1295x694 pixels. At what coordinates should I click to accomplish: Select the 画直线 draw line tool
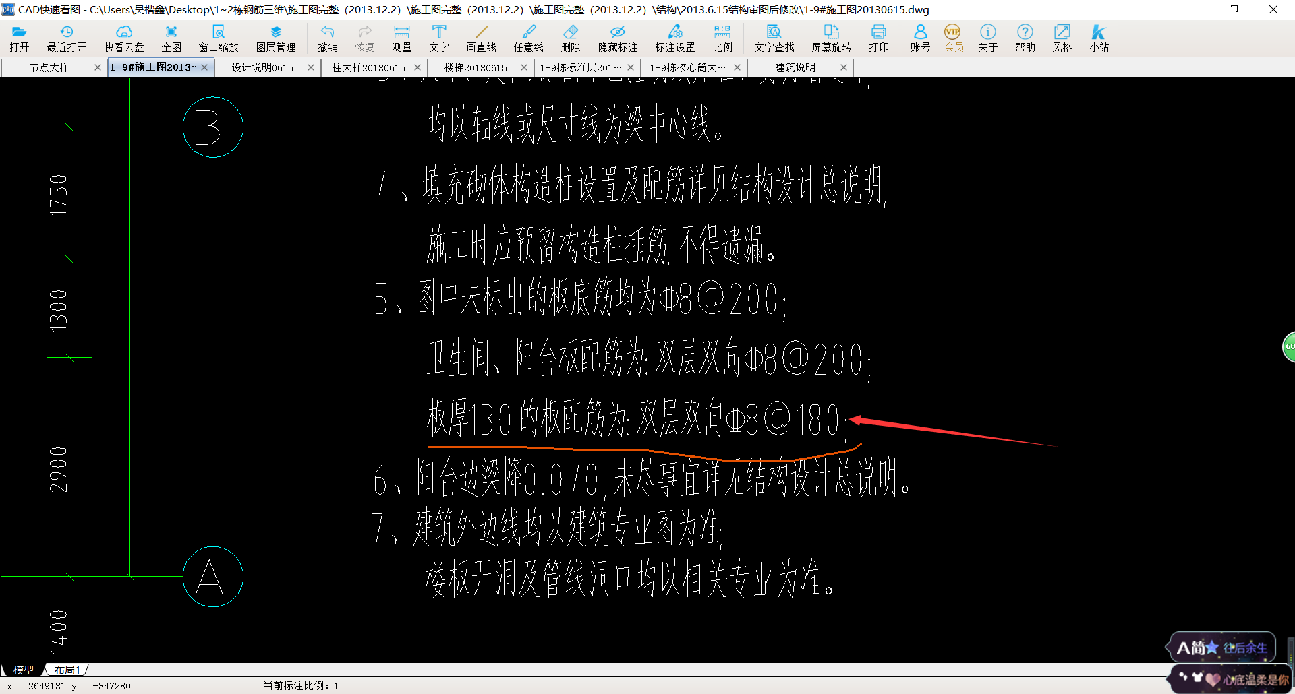point(482,38)
